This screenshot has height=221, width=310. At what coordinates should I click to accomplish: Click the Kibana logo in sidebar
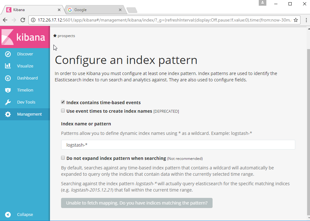(x=25, y=37)
